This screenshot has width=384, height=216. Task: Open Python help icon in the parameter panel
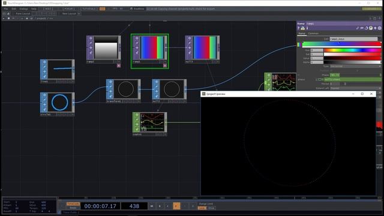(302, 28)
